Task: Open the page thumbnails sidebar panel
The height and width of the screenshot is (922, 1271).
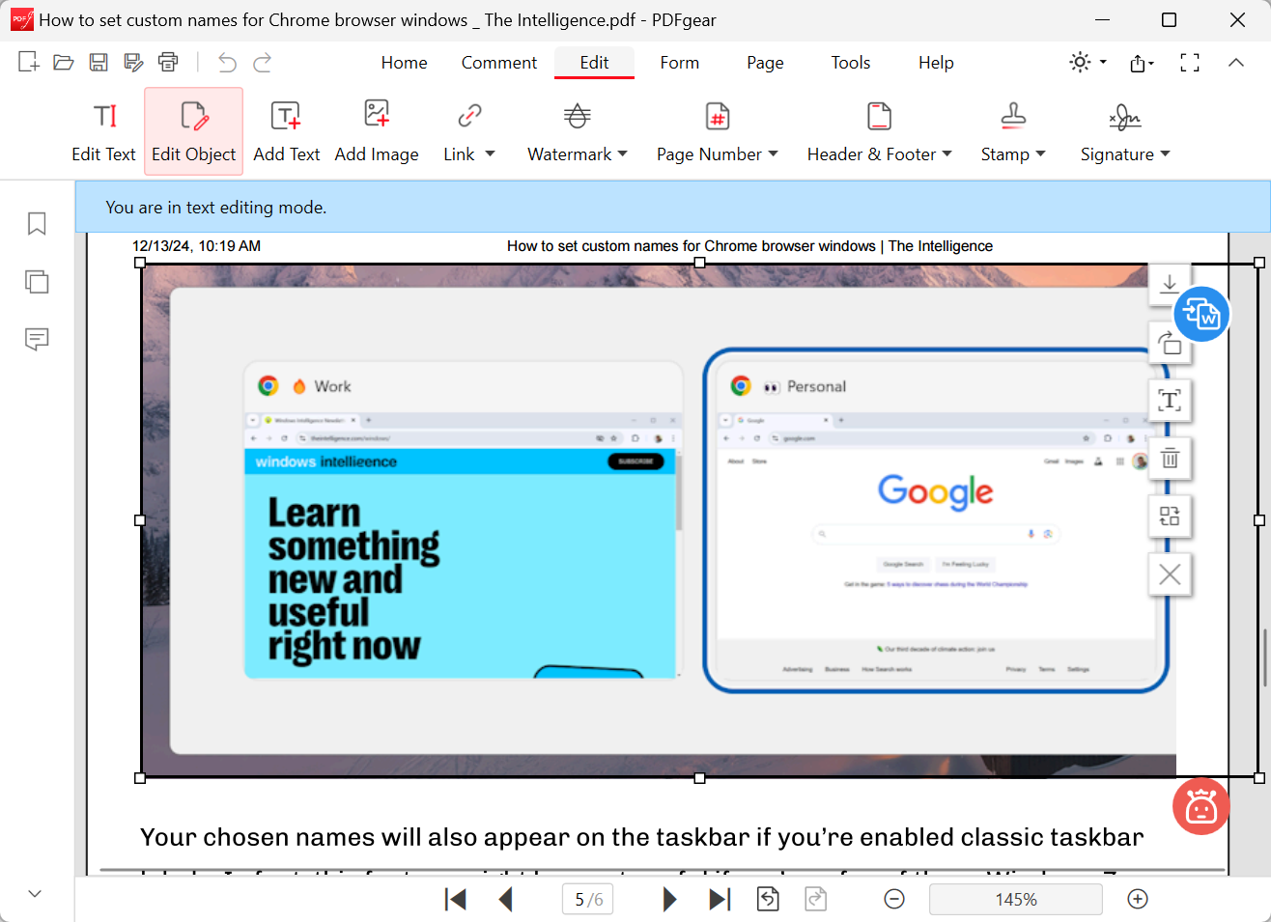Action: point(37,282)
